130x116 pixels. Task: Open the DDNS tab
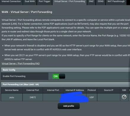101,2
